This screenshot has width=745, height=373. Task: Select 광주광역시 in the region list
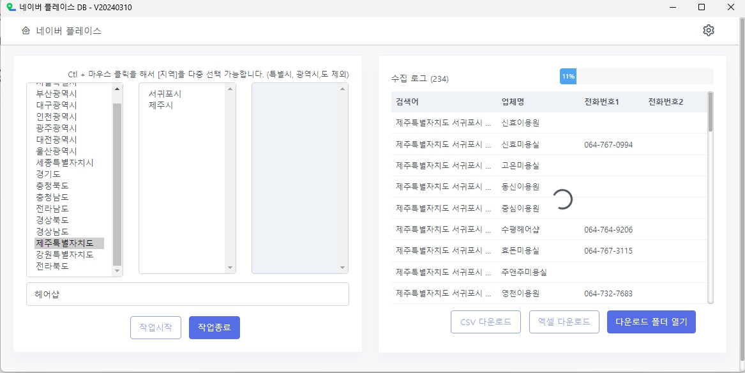pos(57,128)
